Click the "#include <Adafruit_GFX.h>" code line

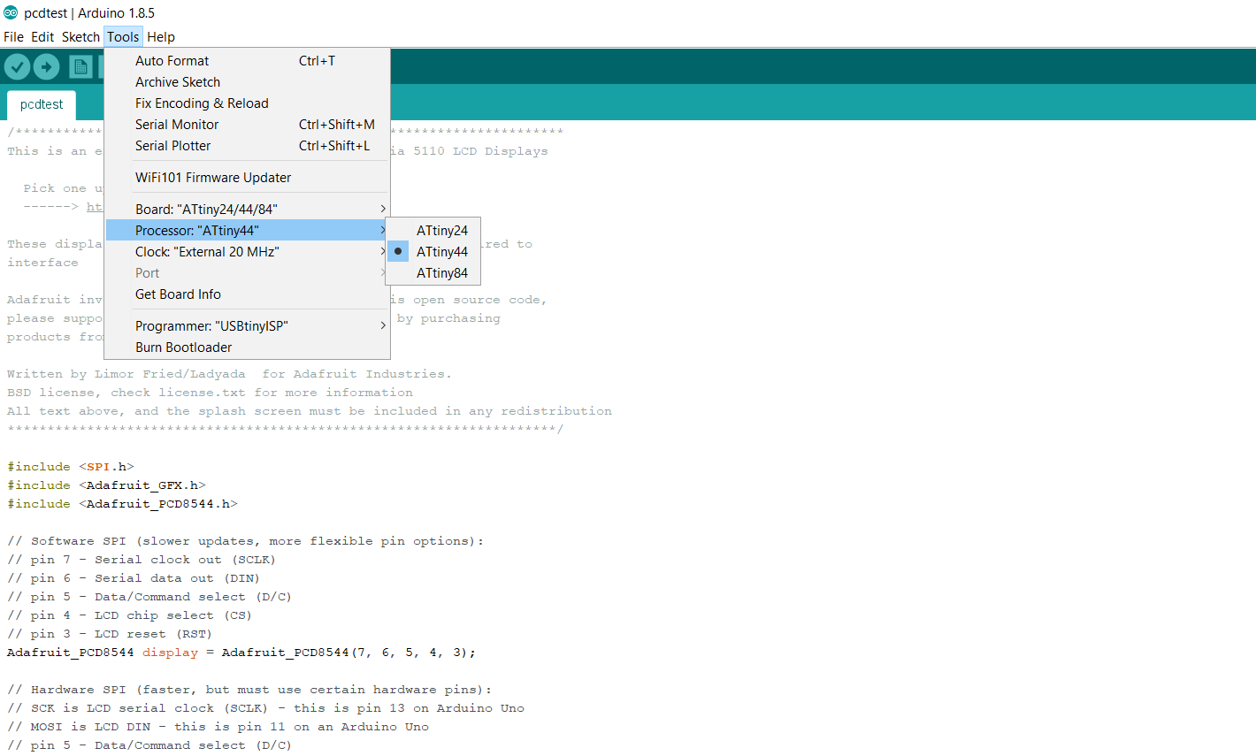(106, 485)
